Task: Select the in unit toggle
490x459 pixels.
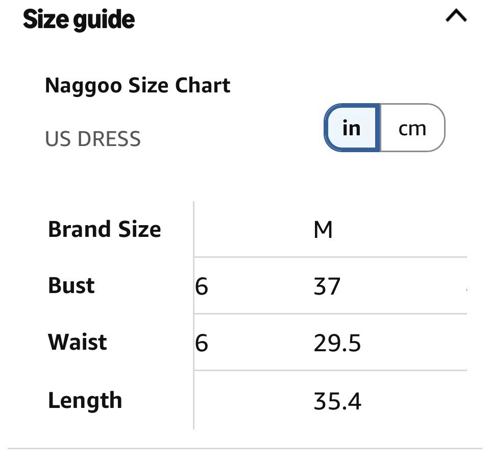Action: (352, 128)
